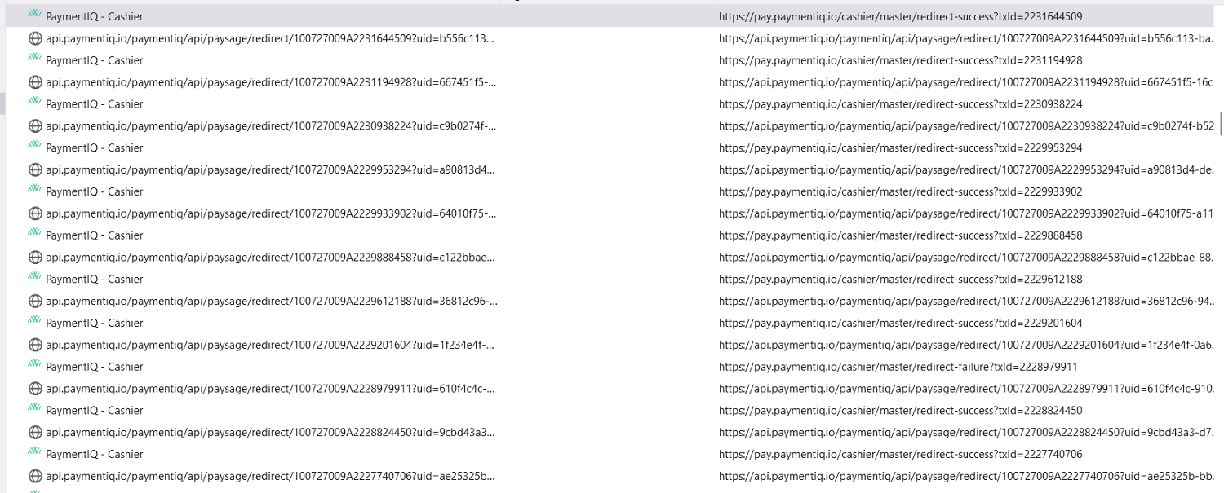The width and height of the screenshot is (1224, 493).
Task: Select PaymentIQ - Cashier title for txId=2227740706
Action: (x=95, y=454)
